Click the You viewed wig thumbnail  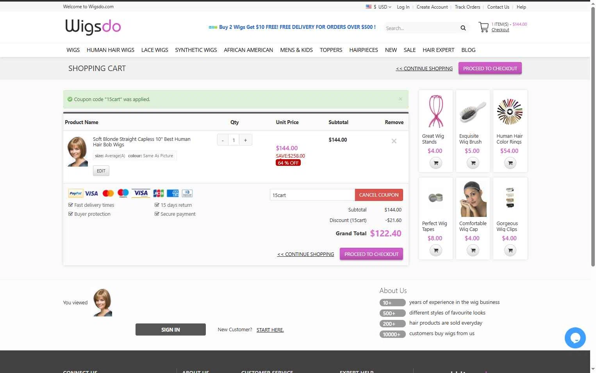[x=102, y=302]
